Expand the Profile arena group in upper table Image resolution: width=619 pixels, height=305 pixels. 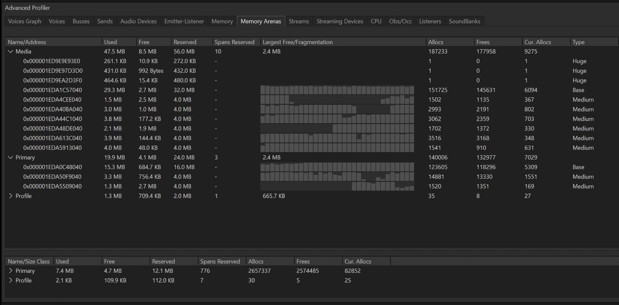10,196
